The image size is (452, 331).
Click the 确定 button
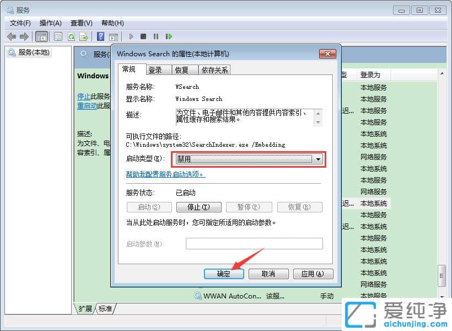point(224,274)
